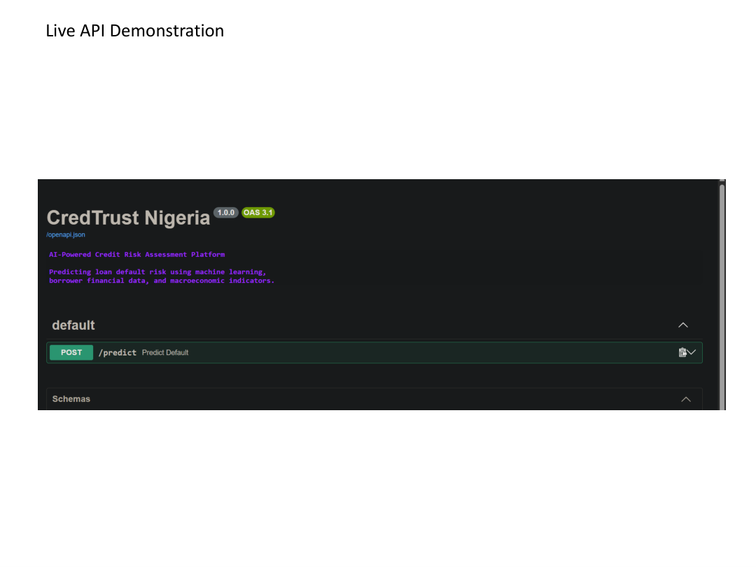Click the POST method badge

click(x=71, y=352)
